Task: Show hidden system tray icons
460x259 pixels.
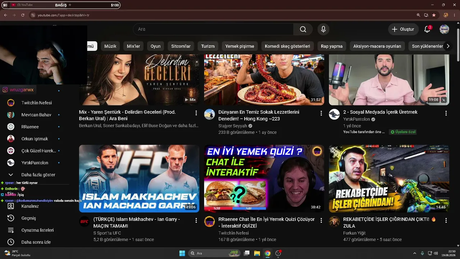Action: [x=414, y=253]
